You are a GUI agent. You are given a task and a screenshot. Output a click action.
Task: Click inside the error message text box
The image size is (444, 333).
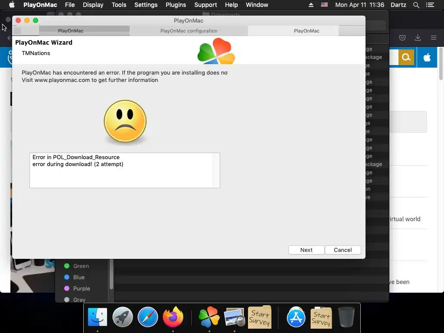pos(124,170)
